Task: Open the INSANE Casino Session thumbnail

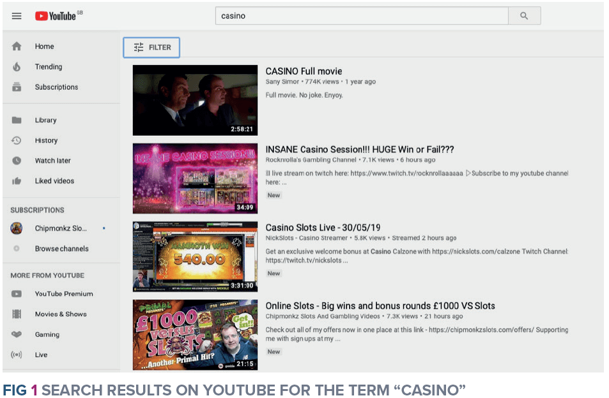Action: pos(195,179)
